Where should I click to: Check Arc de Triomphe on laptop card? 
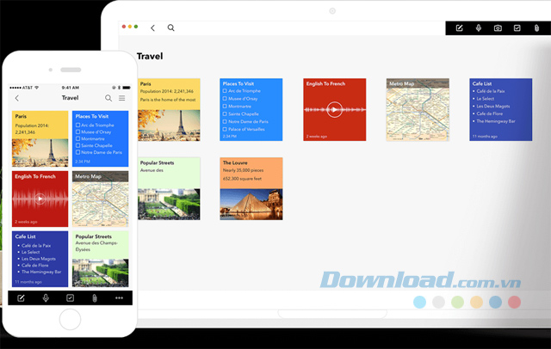(225, 91)
